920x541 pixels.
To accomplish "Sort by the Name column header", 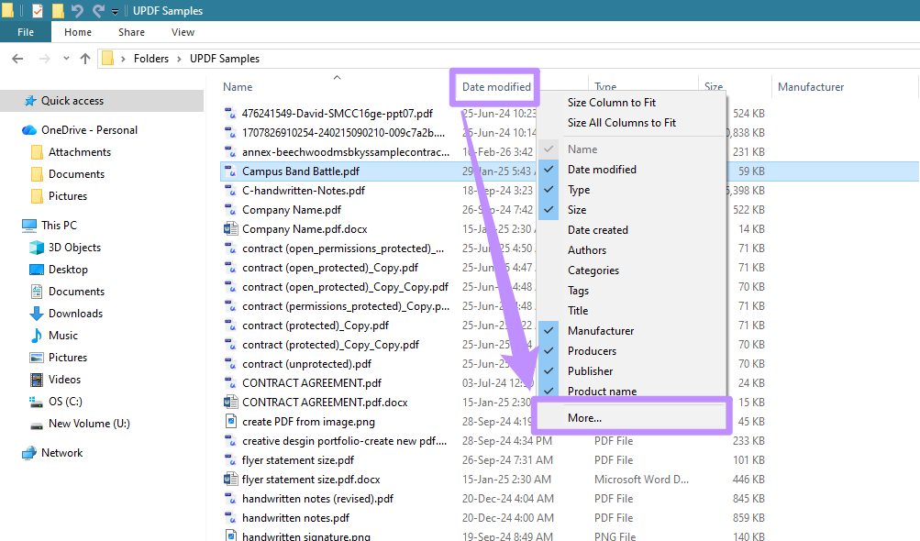I will [238, 87].
